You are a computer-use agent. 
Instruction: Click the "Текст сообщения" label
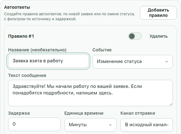pos(27,75)
